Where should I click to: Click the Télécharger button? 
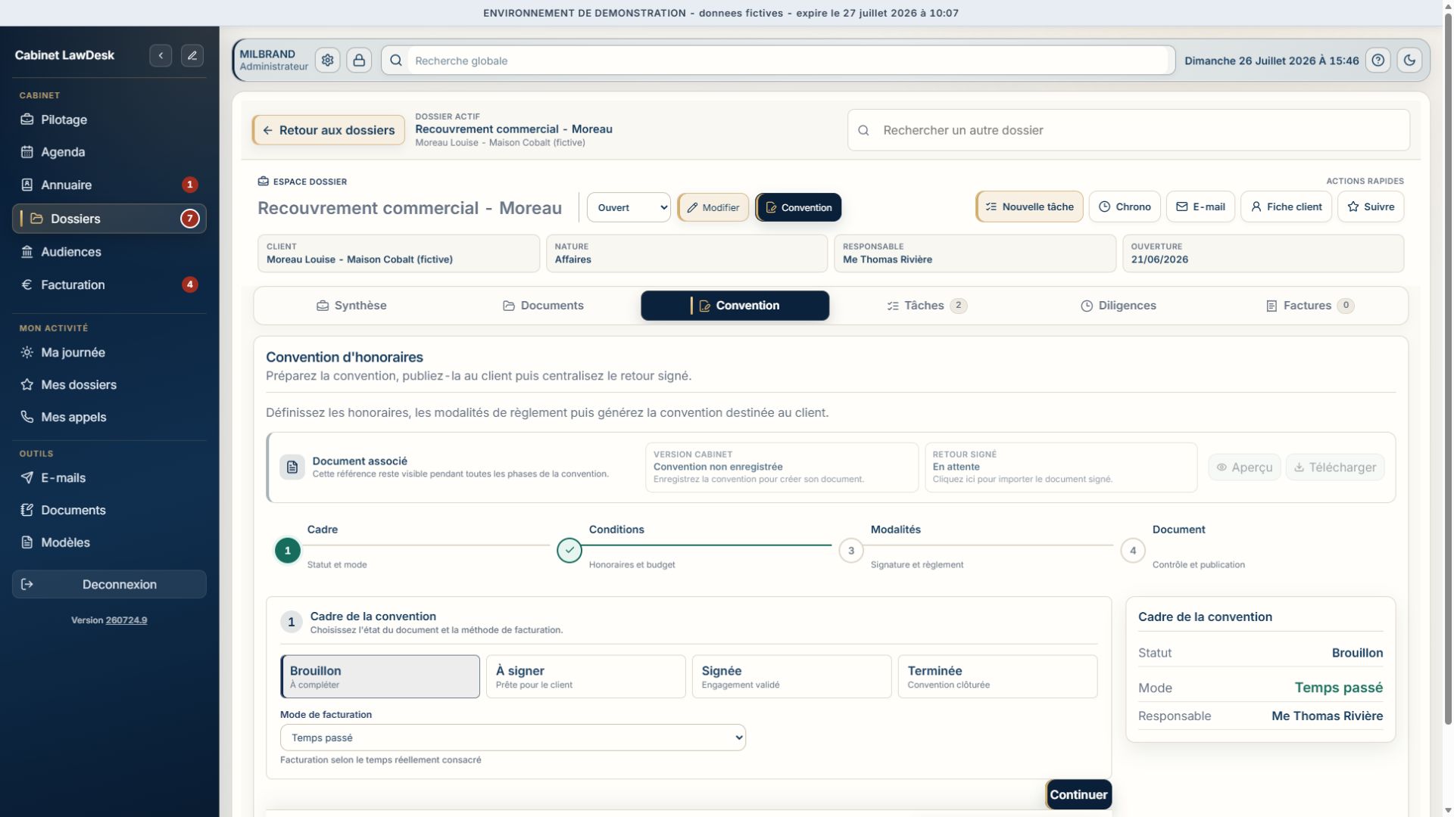(1335, 468)
